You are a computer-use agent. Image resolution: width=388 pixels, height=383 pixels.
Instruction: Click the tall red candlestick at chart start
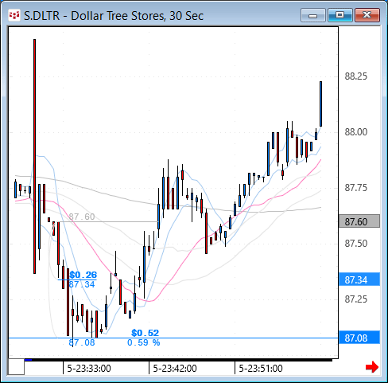click(34, 156)
